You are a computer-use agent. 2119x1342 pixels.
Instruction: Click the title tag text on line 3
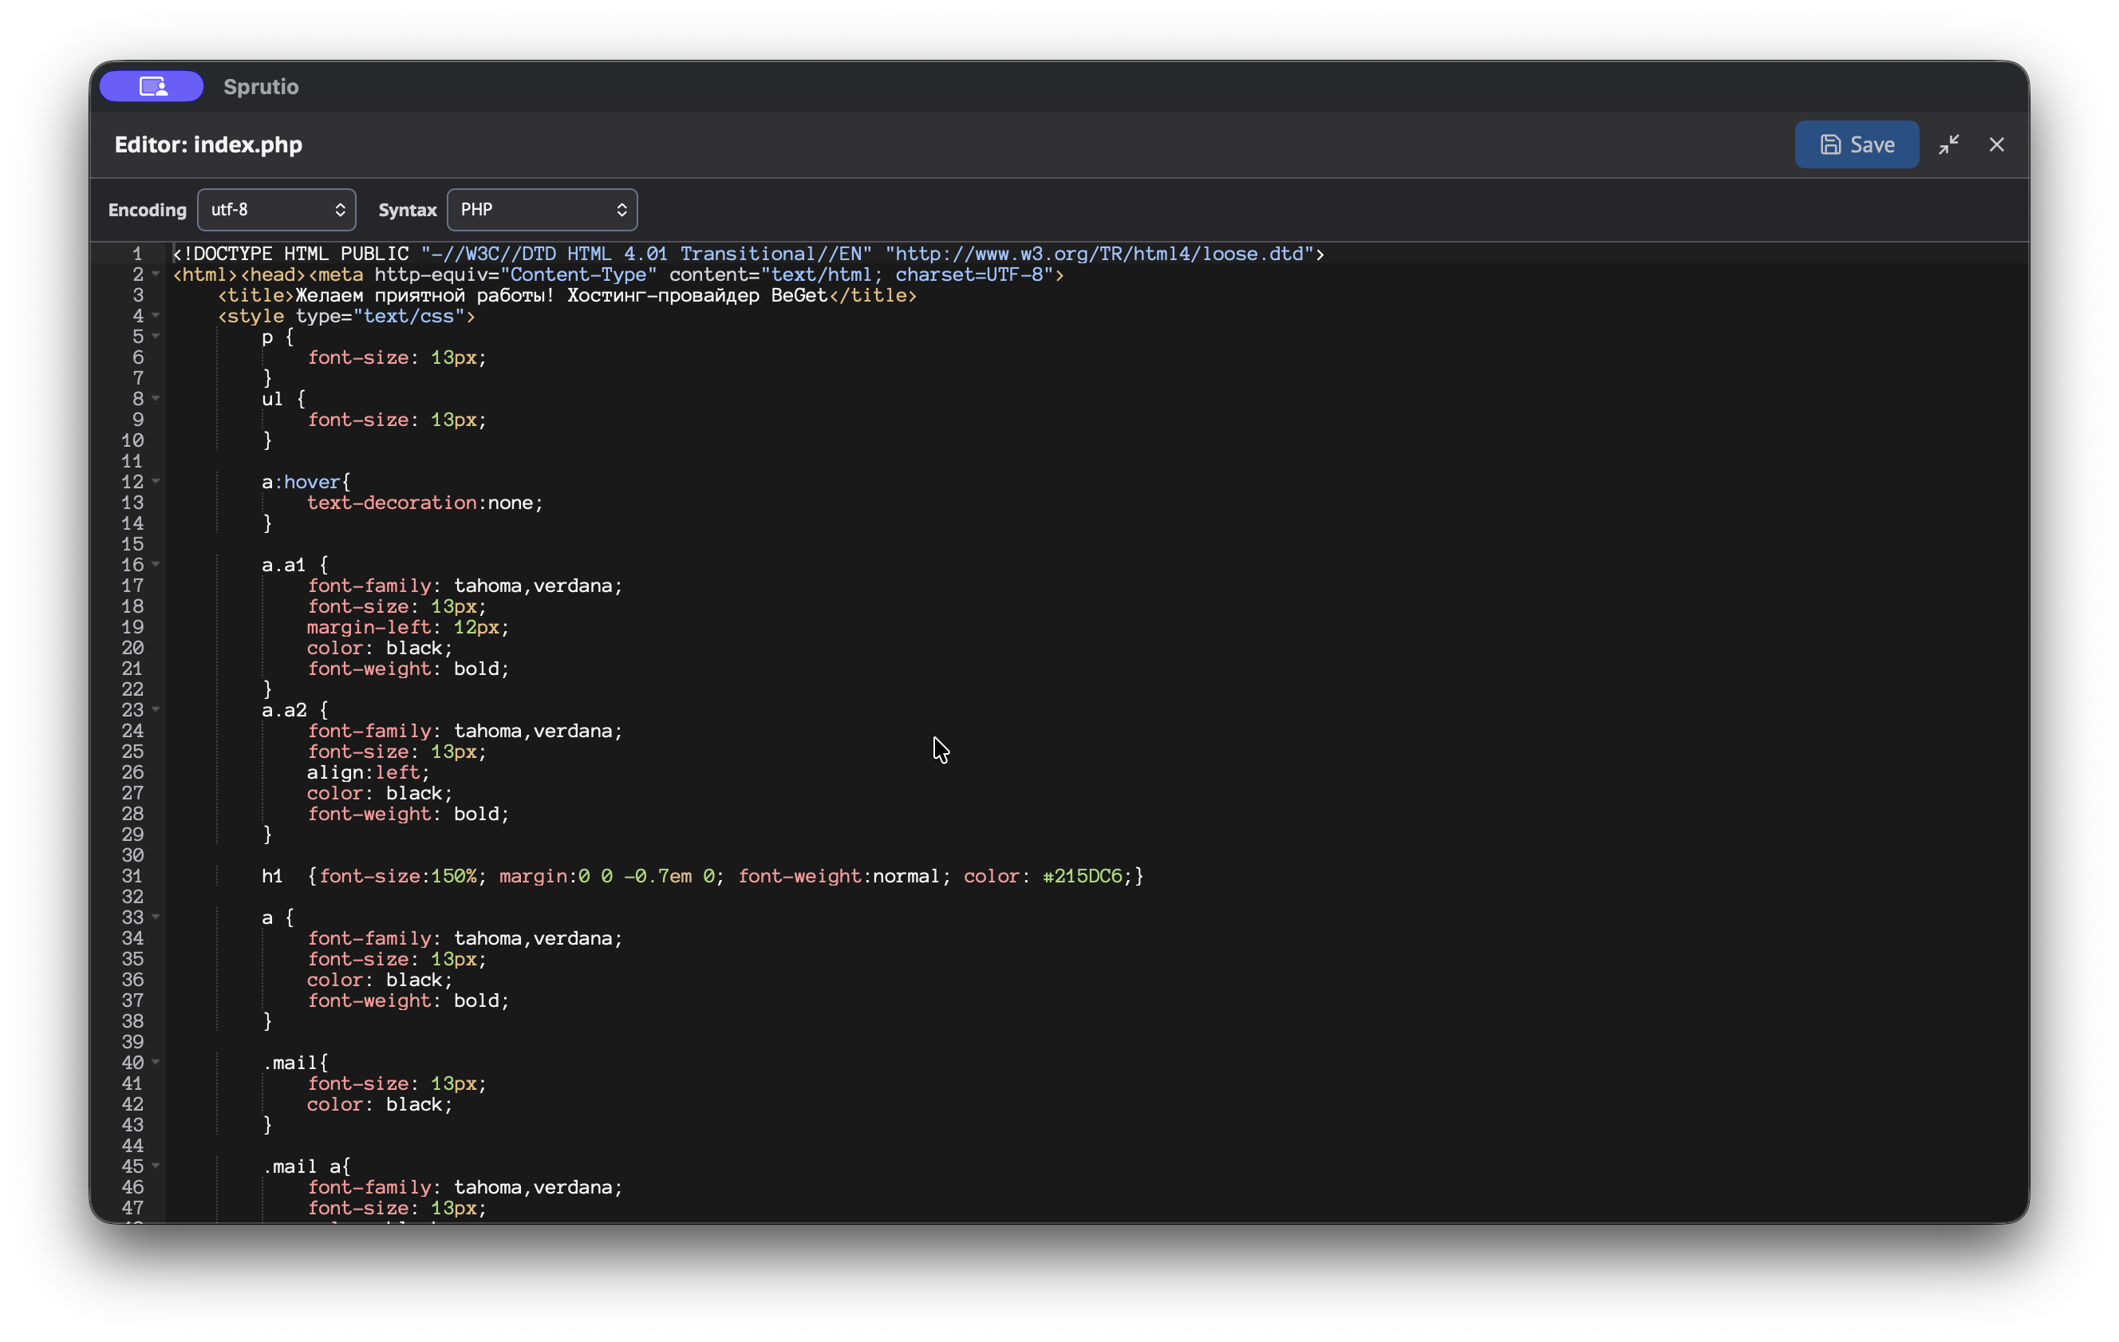[x=561, y=294]
